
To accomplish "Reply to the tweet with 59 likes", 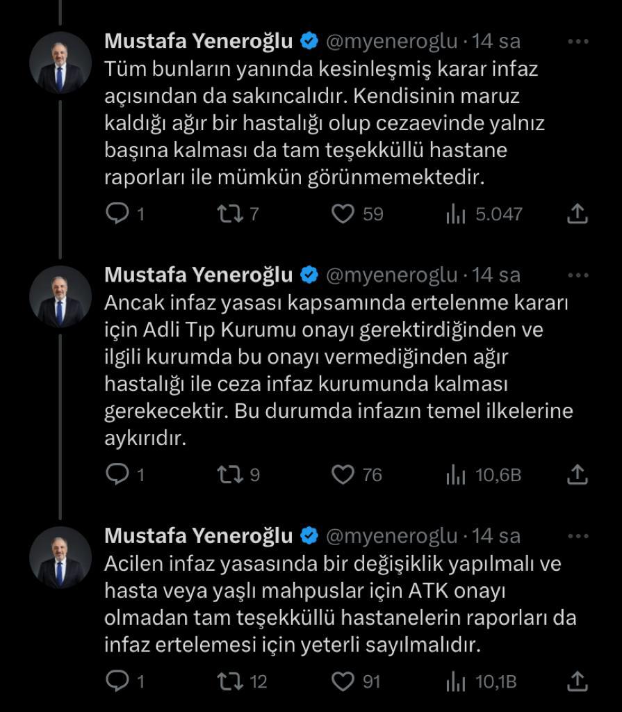I will pyautogui.click(x=115, y=213).
